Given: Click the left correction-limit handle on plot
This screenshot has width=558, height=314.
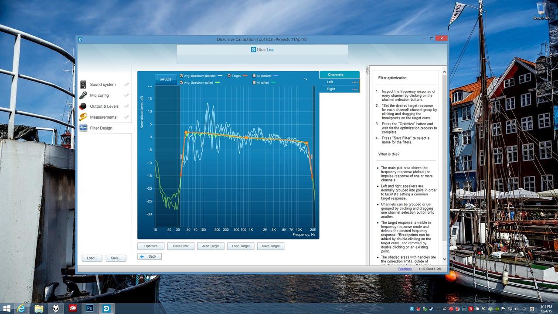Looking at the screenshot, I should [181, 156].
